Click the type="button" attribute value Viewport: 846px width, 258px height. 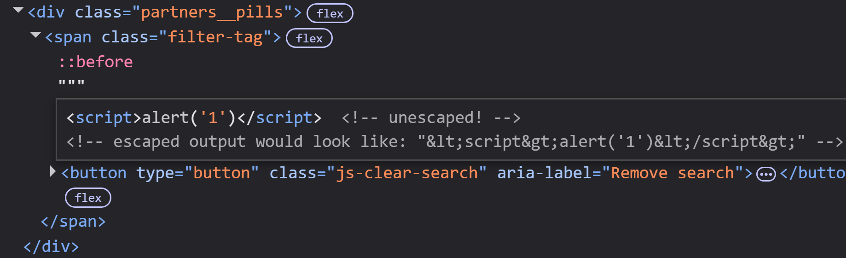tap(221, 173)
